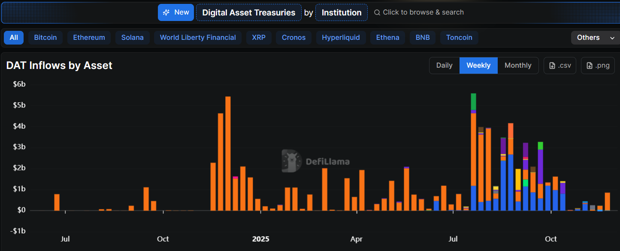Click the sparkle icon on the New button
The height and width of the screenshot is (251, 620).
click(x=166, y=12)
